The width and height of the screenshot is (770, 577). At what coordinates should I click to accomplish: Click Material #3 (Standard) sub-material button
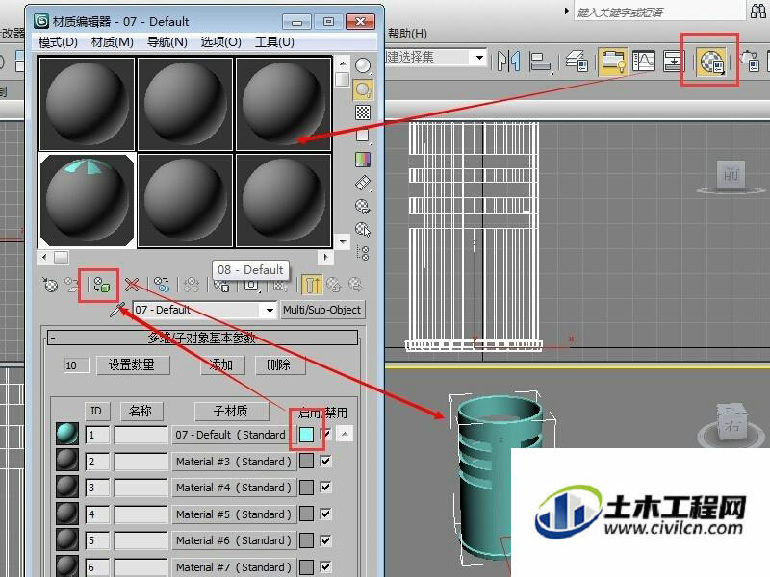[234, 462]
